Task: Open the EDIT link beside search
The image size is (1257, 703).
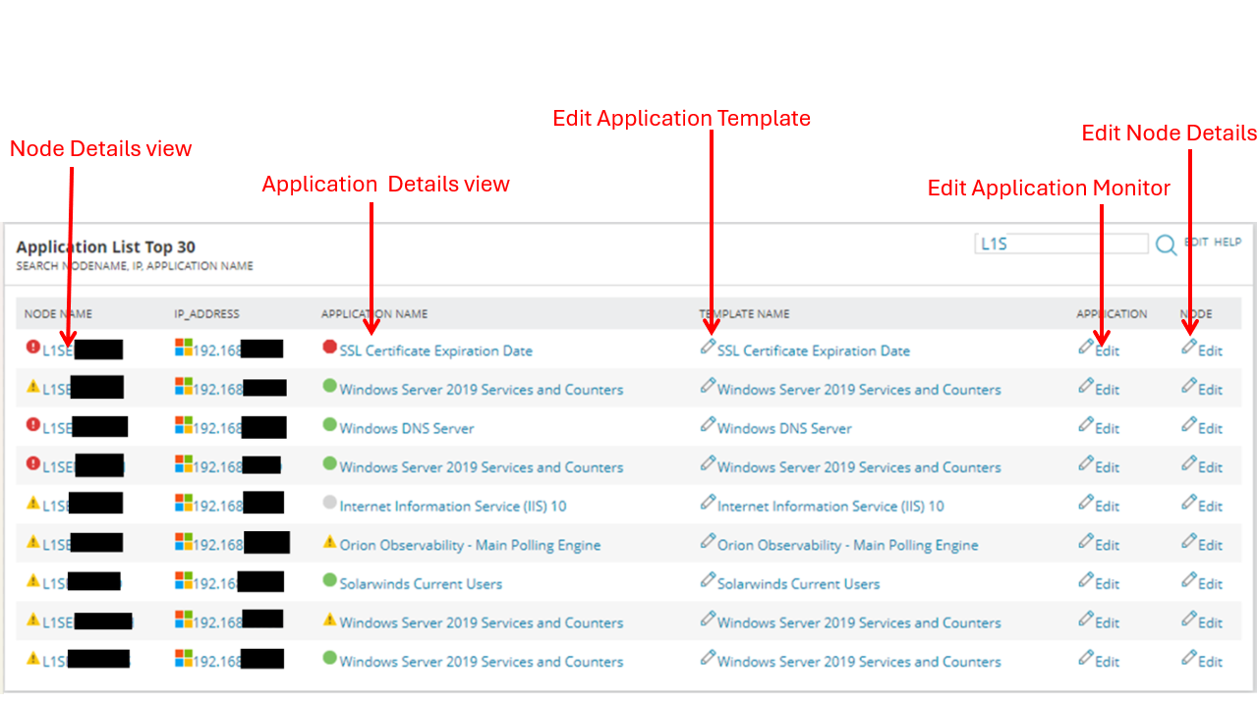Action: coord(1196,242)
